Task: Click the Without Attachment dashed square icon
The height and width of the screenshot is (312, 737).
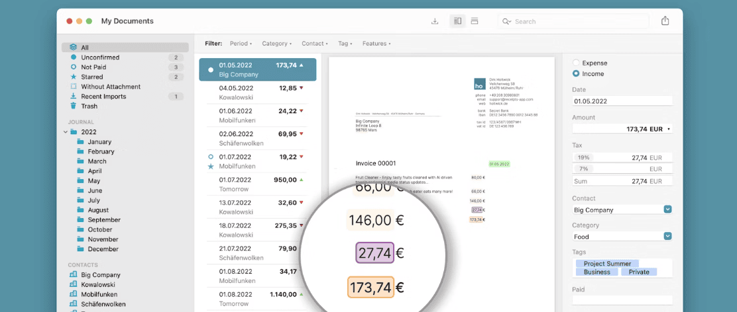Action: click(73, 87)
